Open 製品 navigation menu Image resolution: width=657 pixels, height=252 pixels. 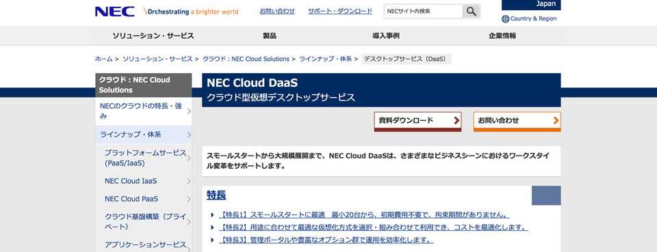click(270, 36)
